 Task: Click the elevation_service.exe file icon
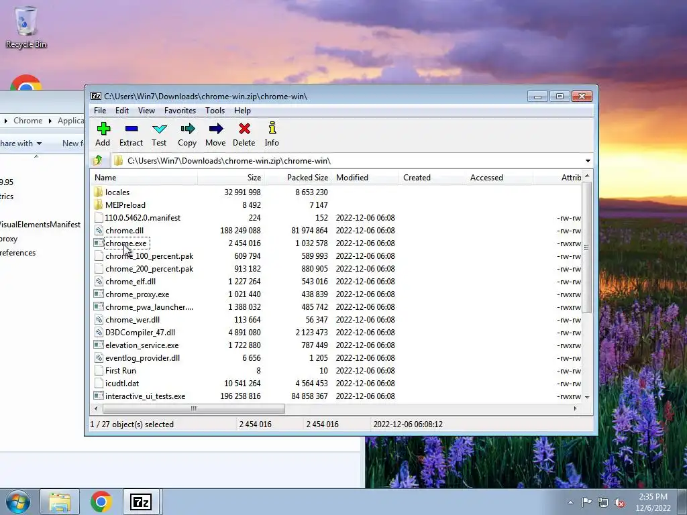tap(99, 345)
